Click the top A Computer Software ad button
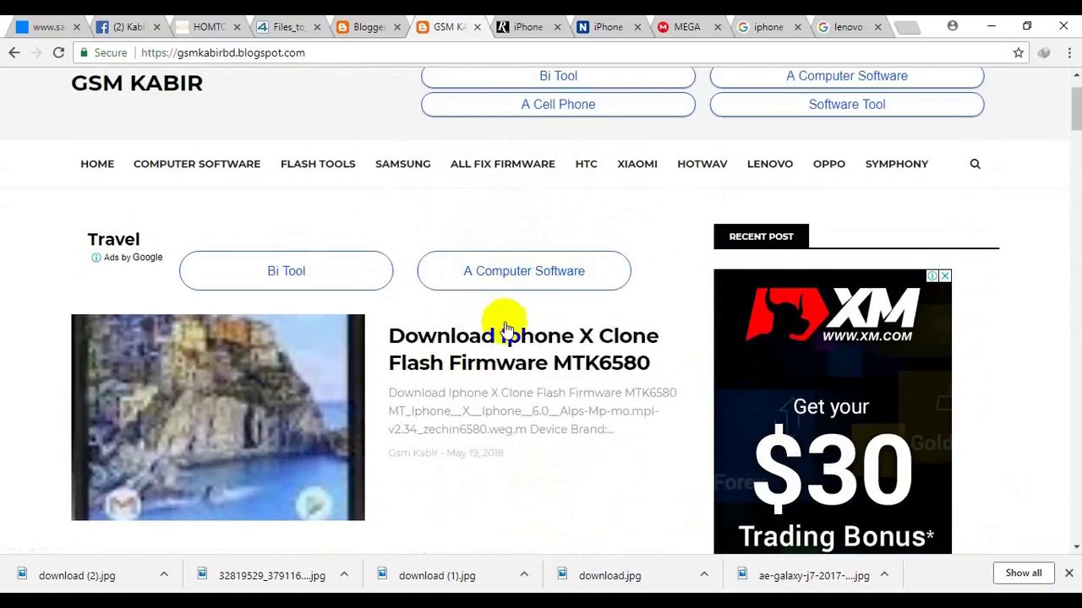This screenshot has height=608, width=1082. pyautogui.click(x=847, y=76)
